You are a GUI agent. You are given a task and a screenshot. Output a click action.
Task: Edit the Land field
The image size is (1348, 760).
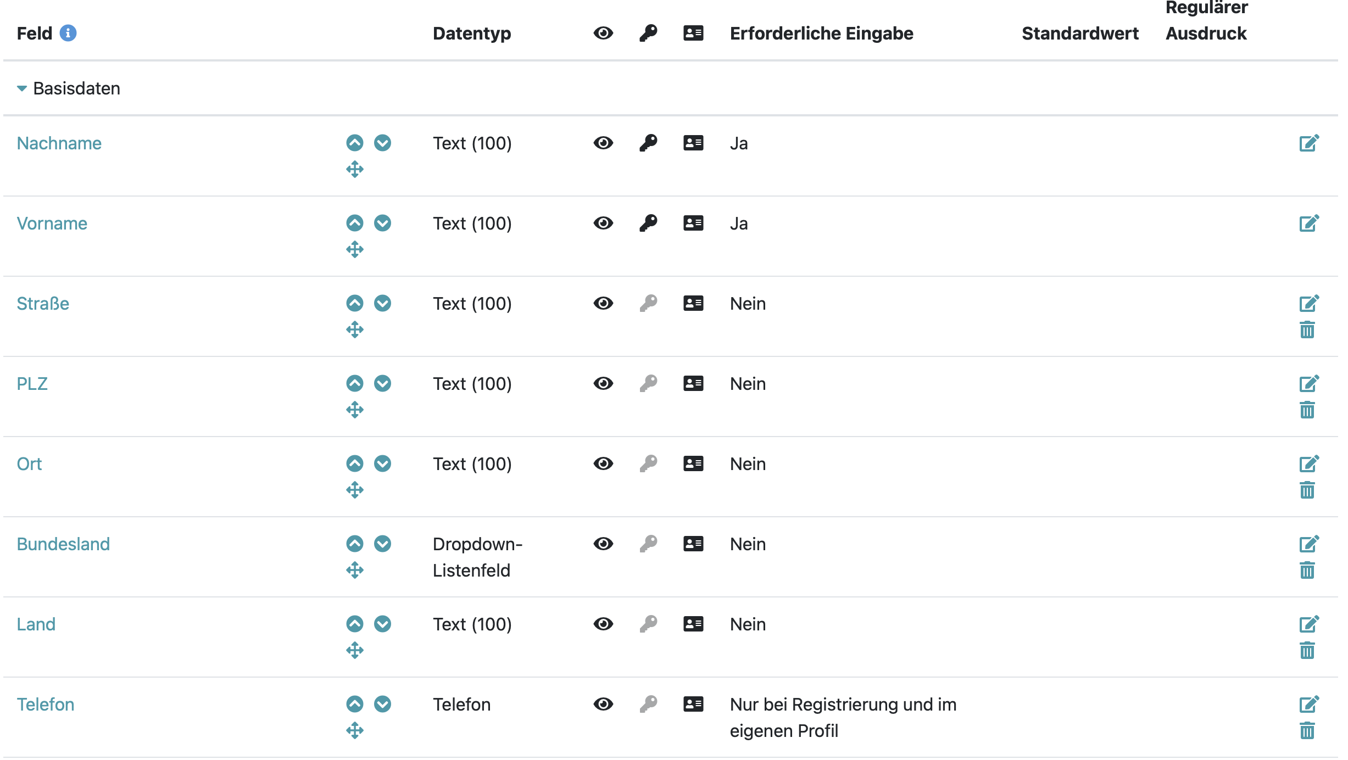pos(1308,624)
